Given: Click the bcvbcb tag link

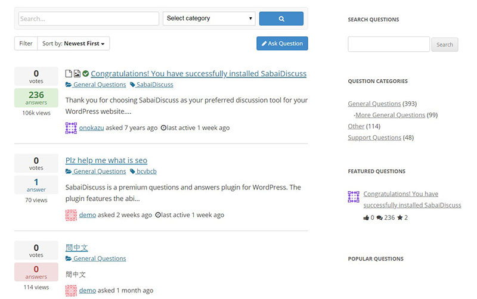Looking at the screenshot, I should tap(143, 172).
